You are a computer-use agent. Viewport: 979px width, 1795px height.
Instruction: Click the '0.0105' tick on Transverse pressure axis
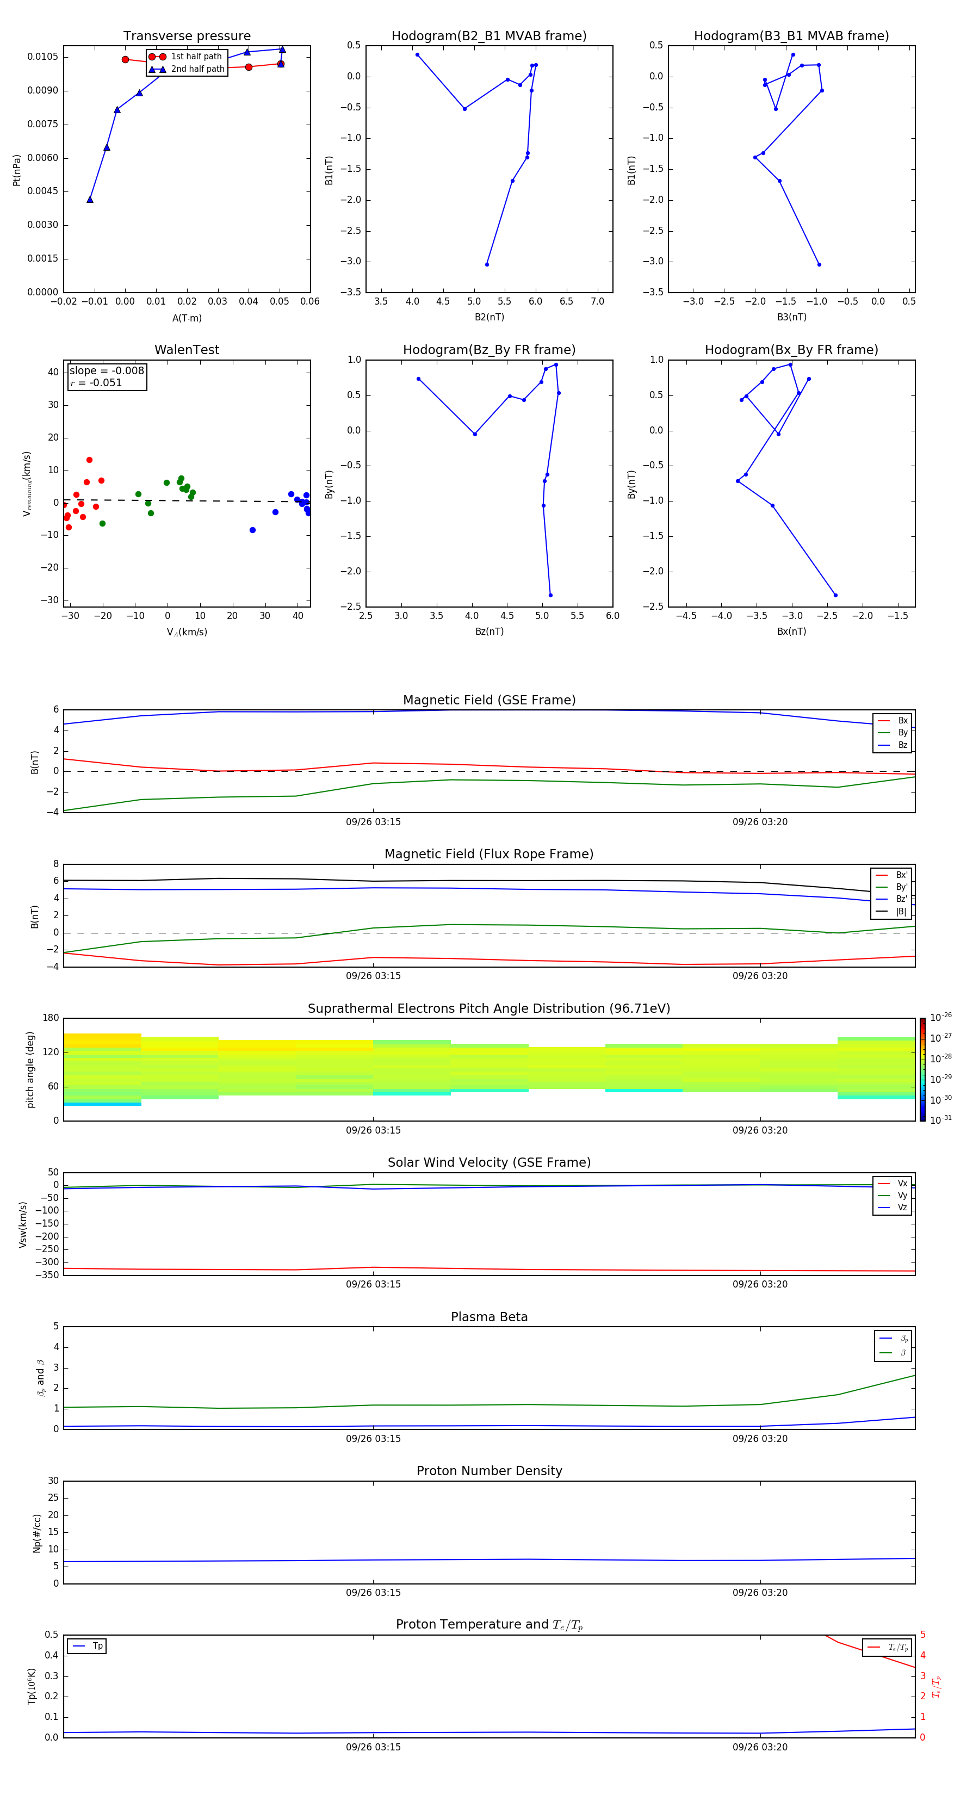43,57
